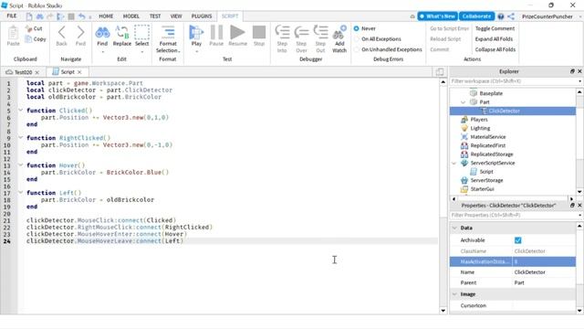Switch to the VIEW ribbon tab
The height and width of the screenshot is (329, 584).
176,16
